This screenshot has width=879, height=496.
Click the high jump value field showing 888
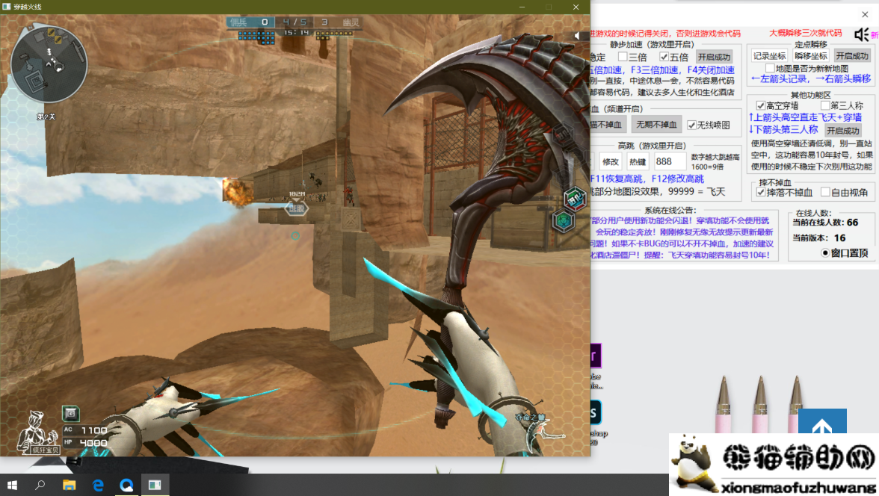tap(670, 161)
